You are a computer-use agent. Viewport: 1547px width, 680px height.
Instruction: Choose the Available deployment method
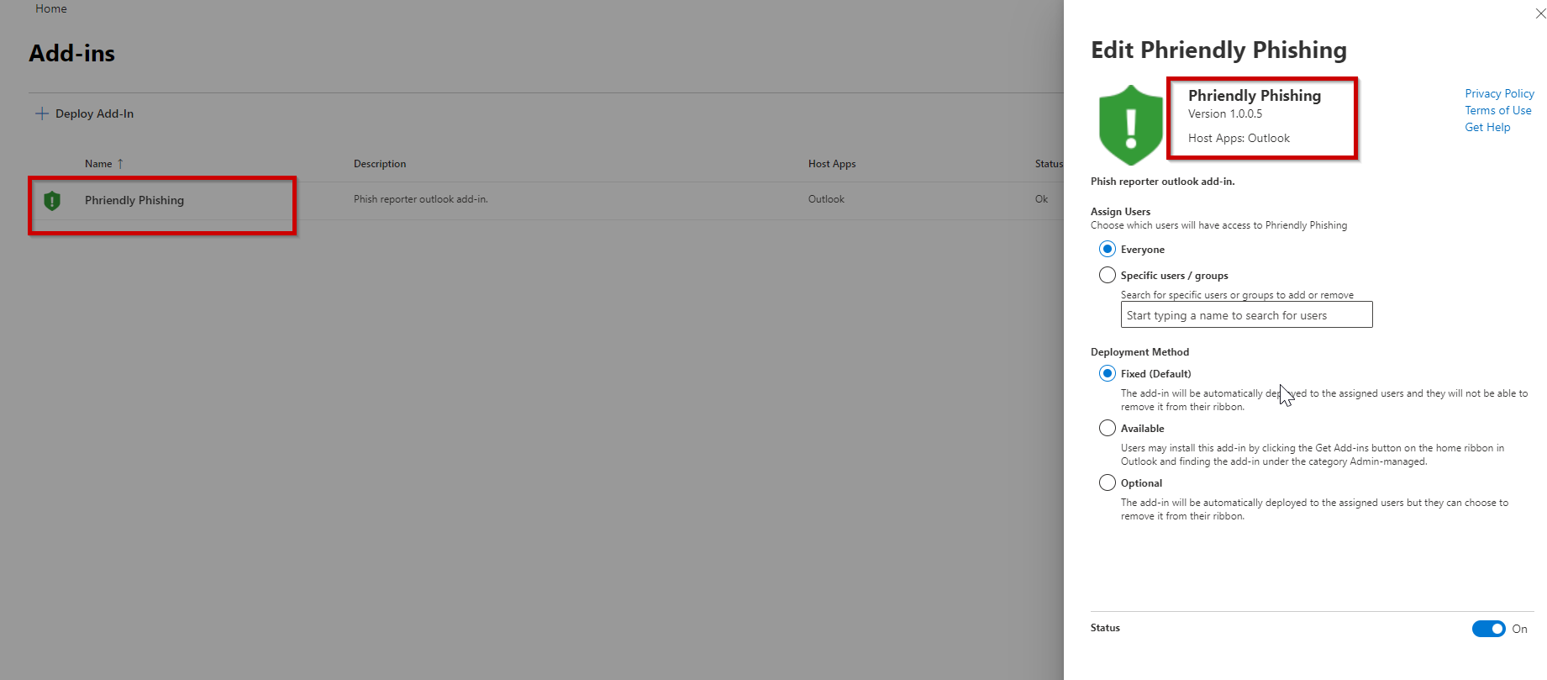(1108, 428)
